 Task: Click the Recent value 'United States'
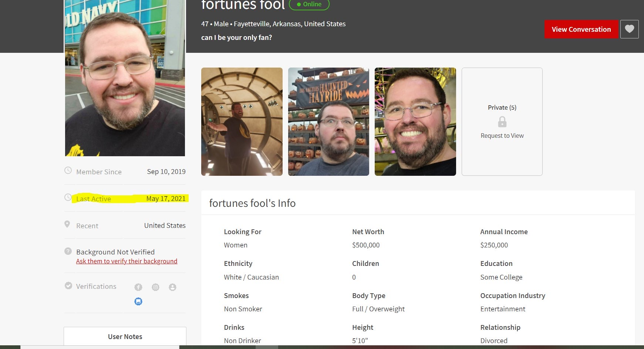click(x=165, y=226)
